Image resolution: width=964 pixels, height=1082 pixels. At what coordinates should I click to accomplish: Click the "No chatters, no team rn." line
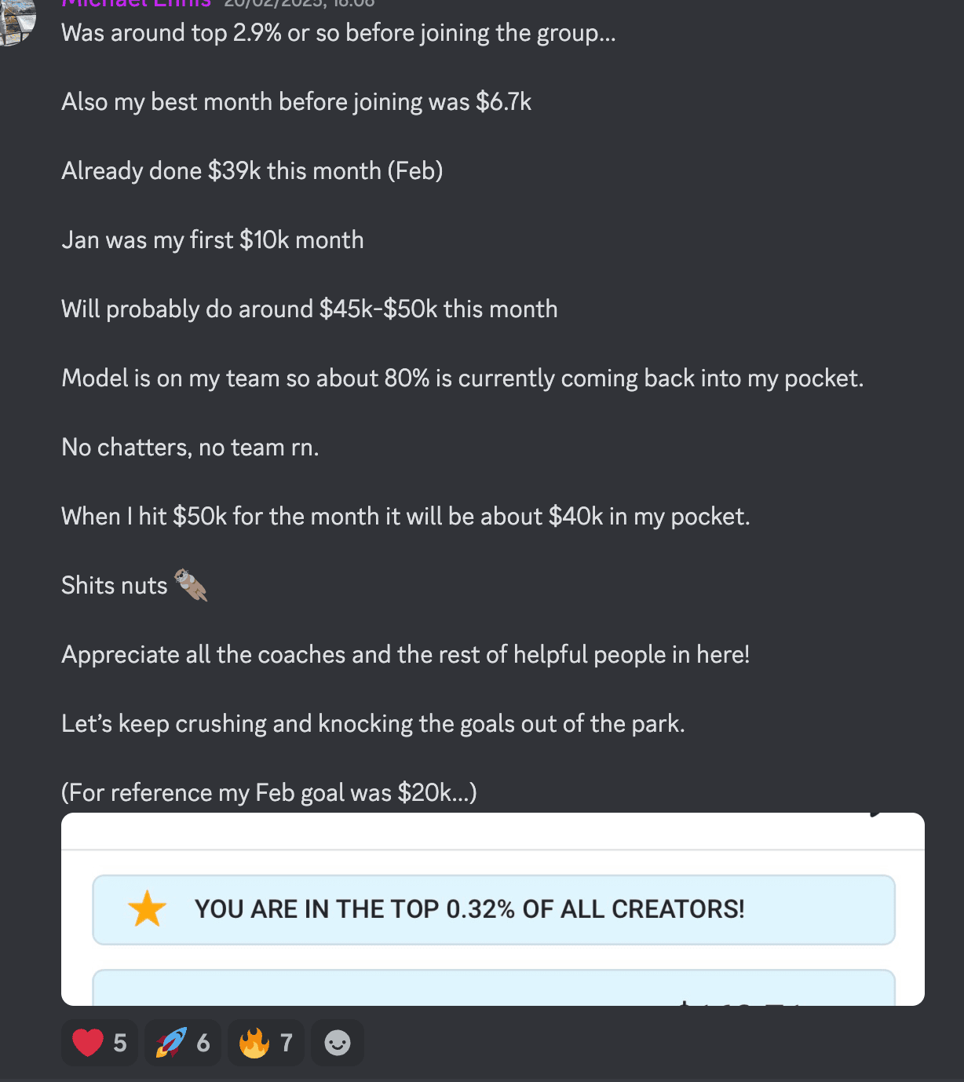tap(190, 448)
